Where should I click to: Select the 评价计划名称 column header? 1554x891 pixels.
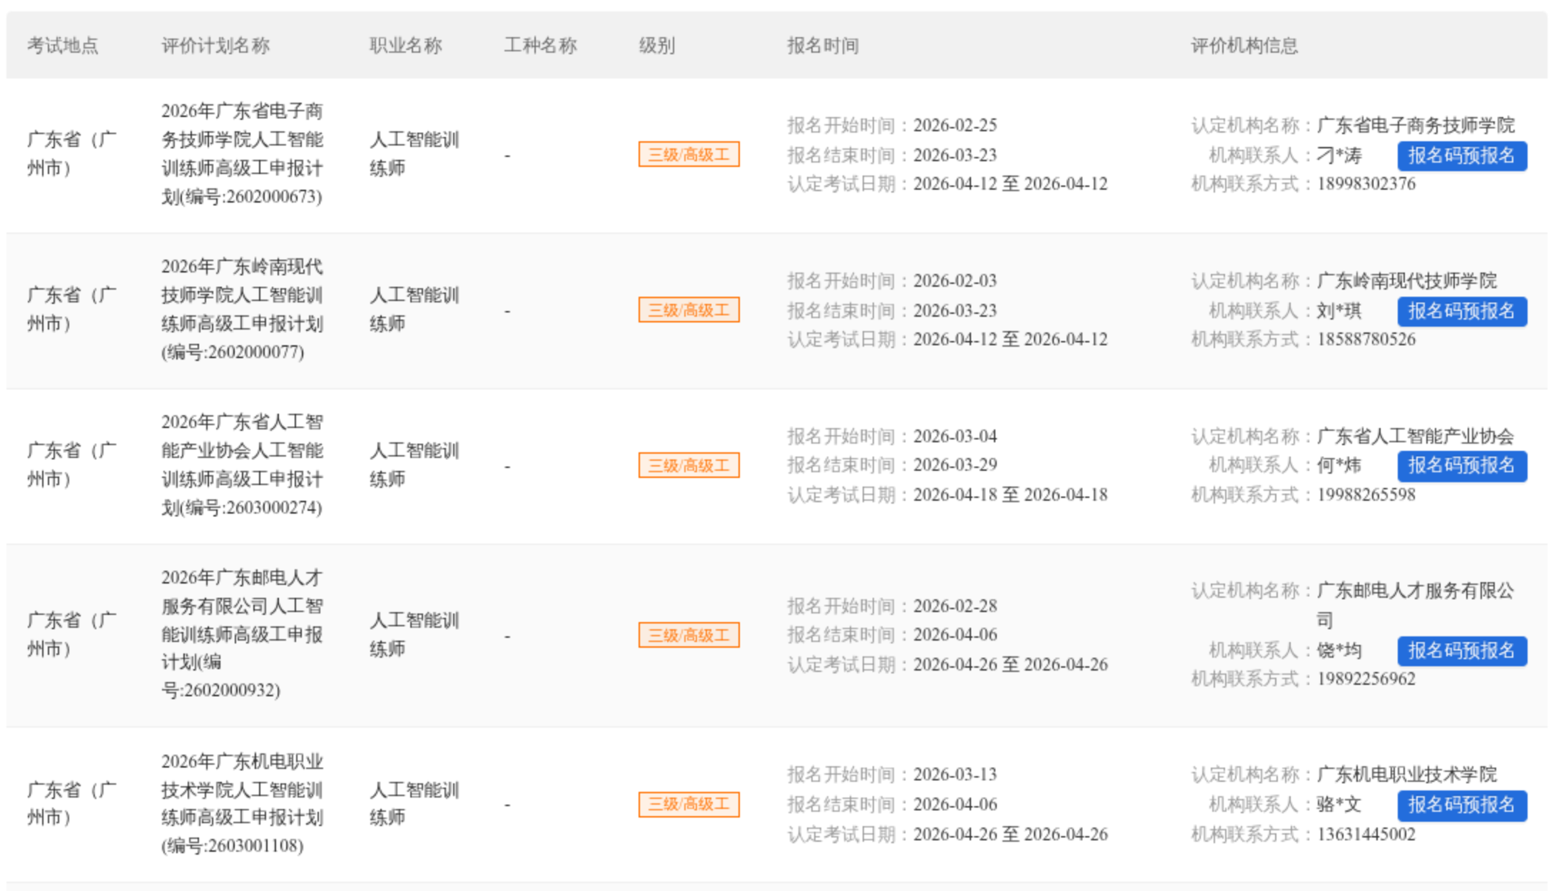coord(215,46)
